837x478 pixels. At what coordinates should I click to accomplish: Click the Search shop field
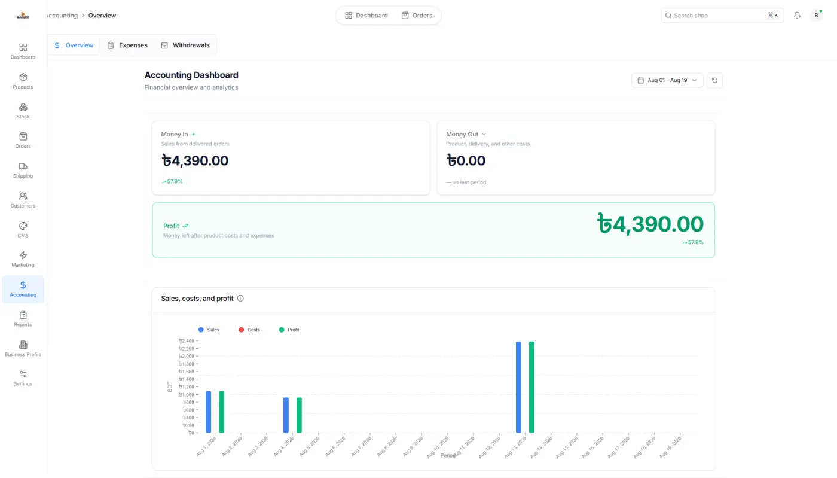(722, 16)
